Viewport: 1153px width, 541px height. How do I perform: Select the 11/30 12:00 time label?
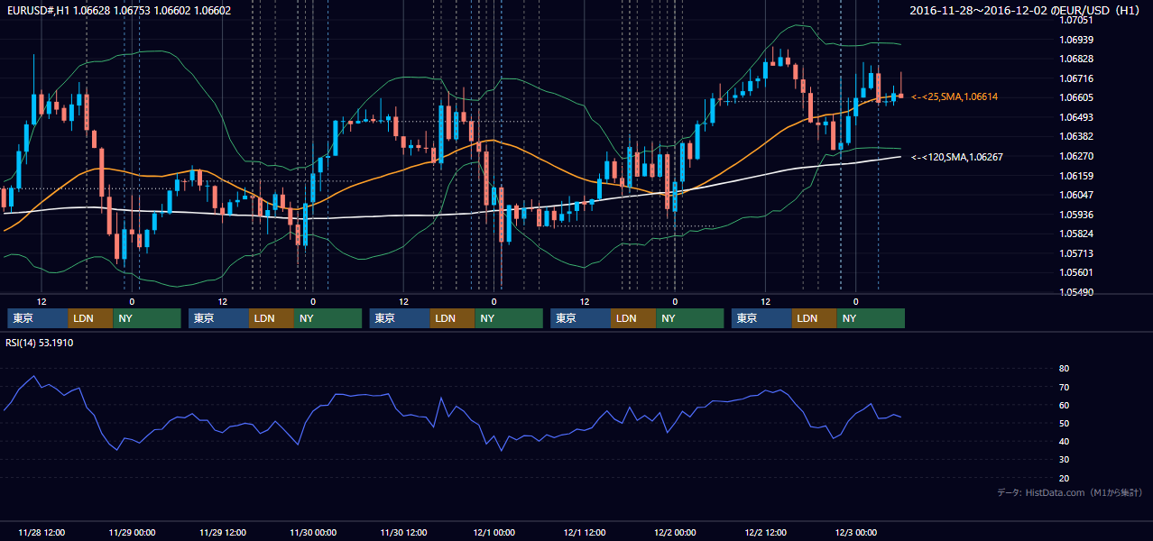[x=404, y=532]
